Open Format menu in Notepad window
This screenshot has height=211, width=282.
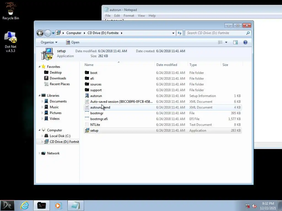129,16
